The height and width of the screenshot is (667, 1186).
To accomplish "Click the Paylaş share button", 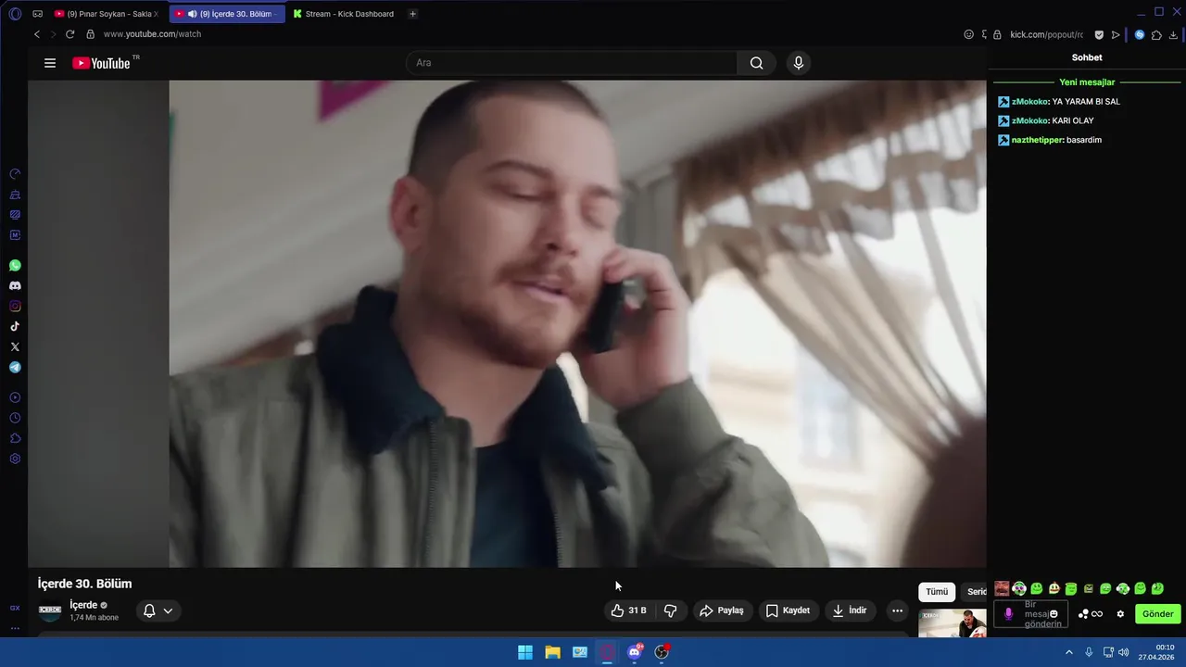I will tap(722, 610).
